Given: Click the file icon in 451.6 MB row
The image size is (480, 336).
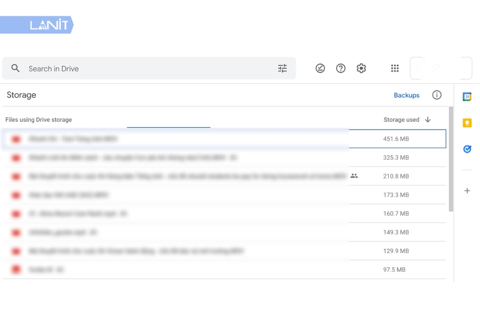Looking at the screenshot, I should [x=16, y=139].
